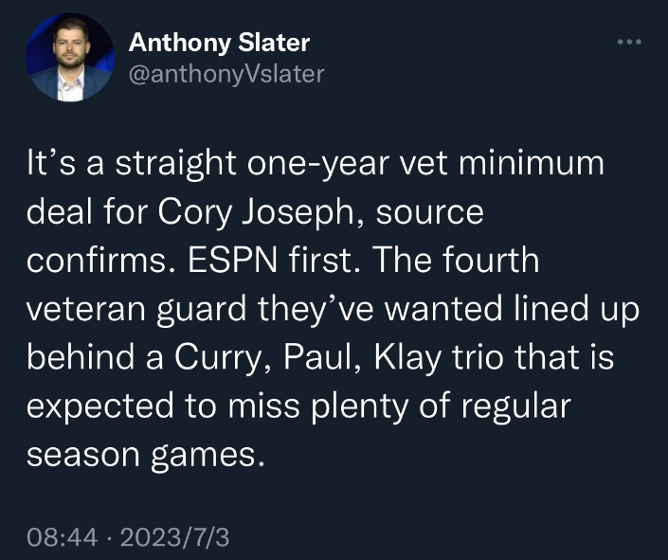Open Anthony Slater's profile picture
The image size is (668, 560).
click(x=70, y=57)
